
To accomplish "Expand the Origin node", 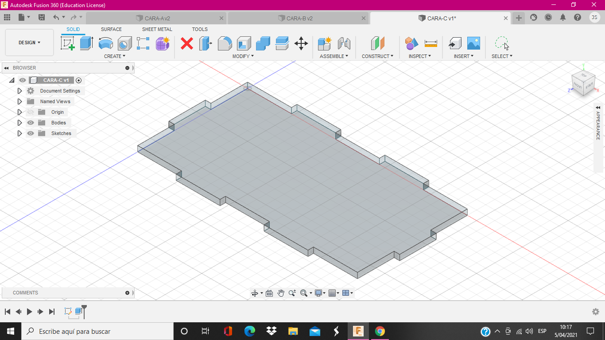I will tap(19, 112).
